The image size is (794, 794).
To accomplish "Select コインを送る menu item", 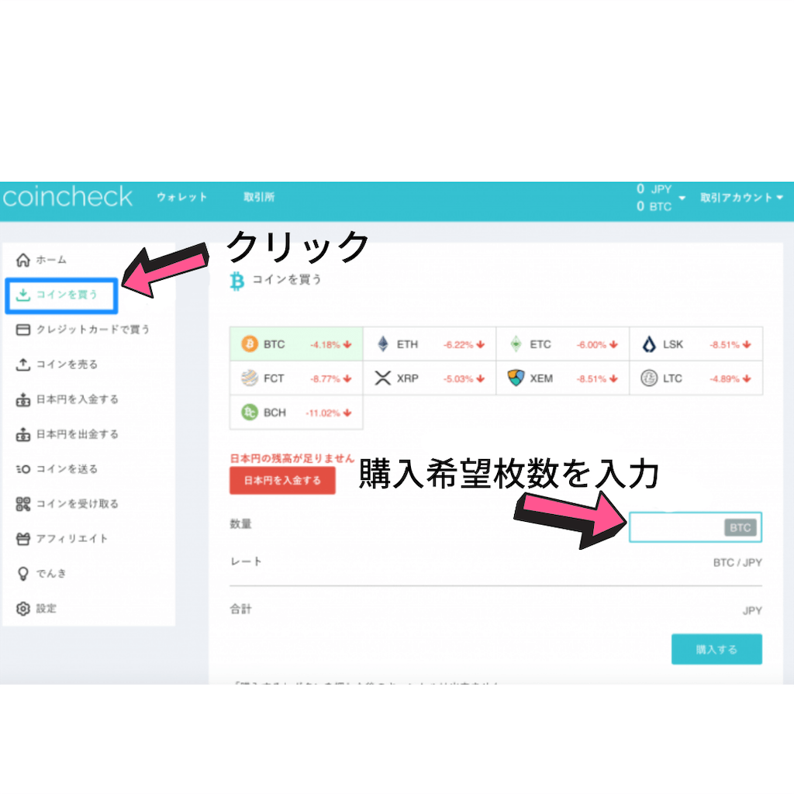I will pyautogui.click(x=57, y=469).
